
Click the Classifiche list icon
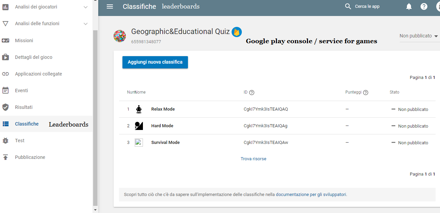click(x=5, y=124)
